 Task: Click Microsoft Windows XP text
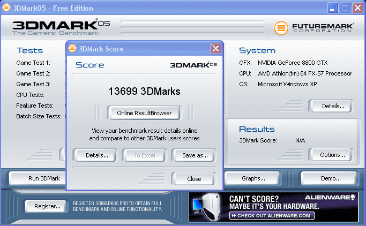pos(287,84)
